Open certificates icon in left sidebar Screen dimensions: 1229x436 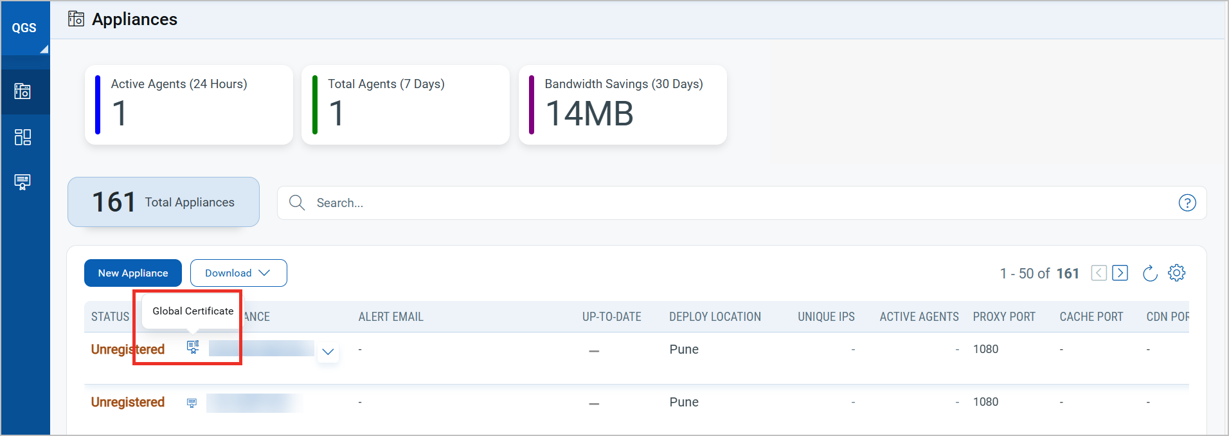[22, 182]
